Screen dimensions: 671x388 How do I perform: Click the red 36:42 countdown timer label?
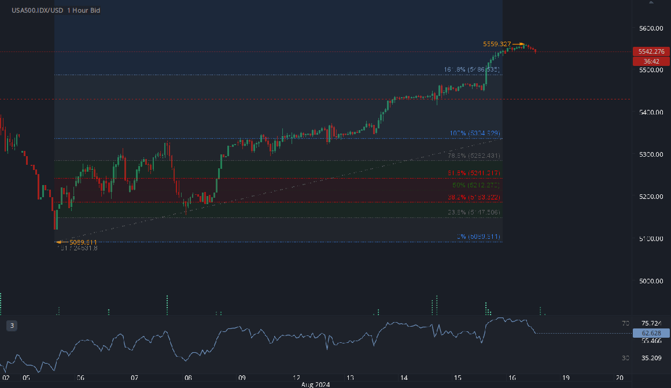coord(651,61)
